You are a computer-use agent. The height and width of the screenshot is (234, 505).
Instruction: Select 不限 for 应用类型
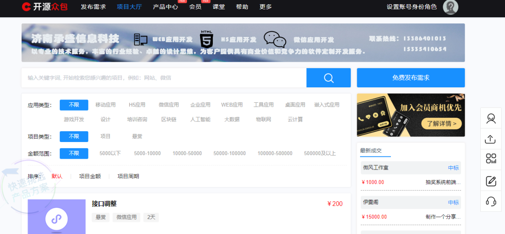pyautogui.click(x=74, y=105)
